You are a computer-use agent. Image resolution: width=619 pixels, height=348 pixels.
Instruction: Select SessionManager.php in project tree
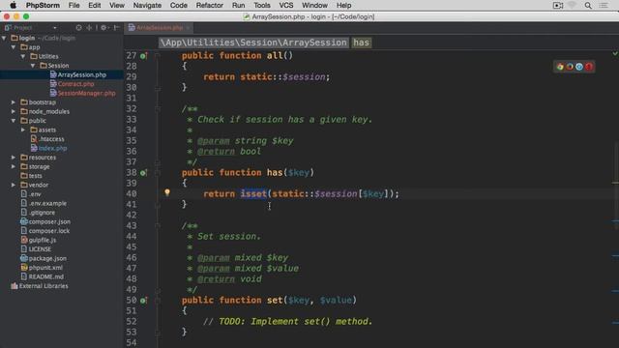point(86,93)
